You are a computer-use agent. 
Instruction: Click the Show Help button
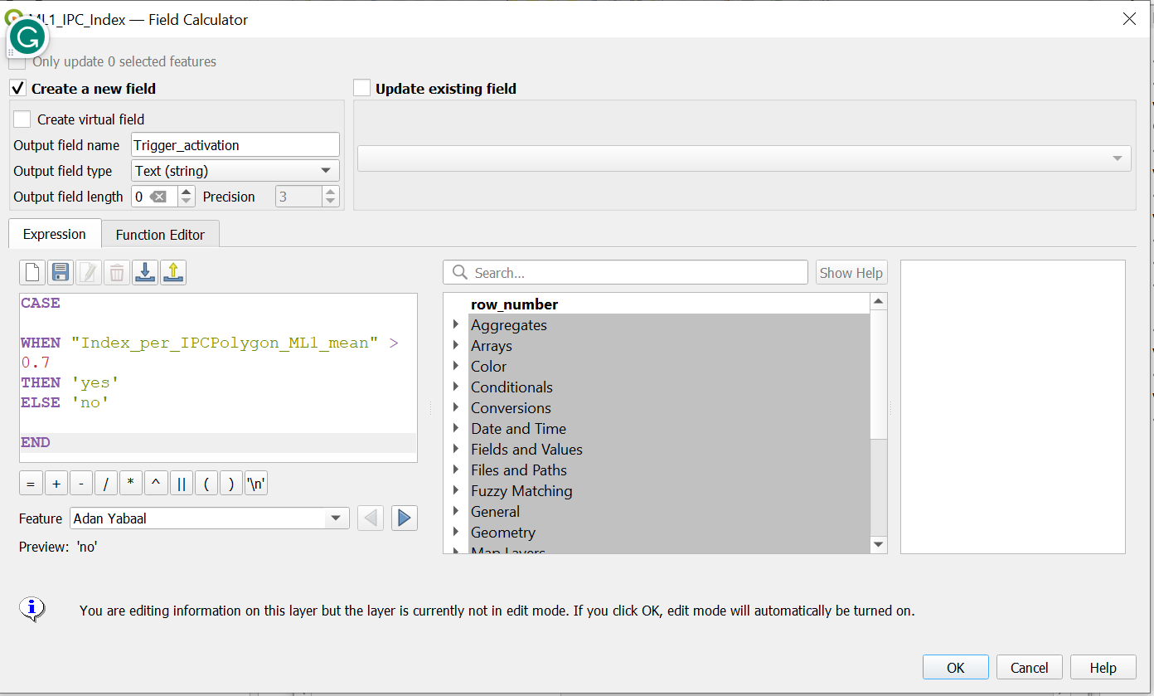(851, 273)
